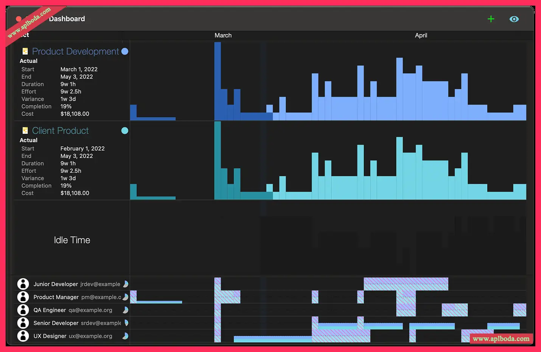Click QA Engineer avatar icon

[23, 310]
